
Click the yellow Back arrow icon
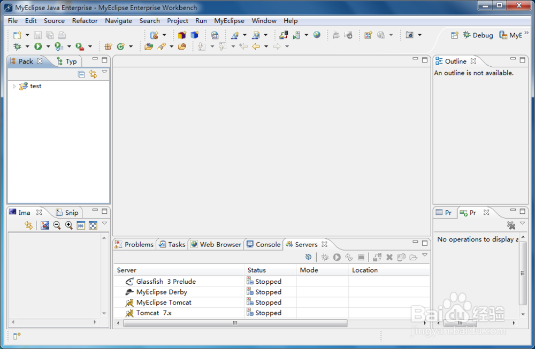click(x=256, y=46)
